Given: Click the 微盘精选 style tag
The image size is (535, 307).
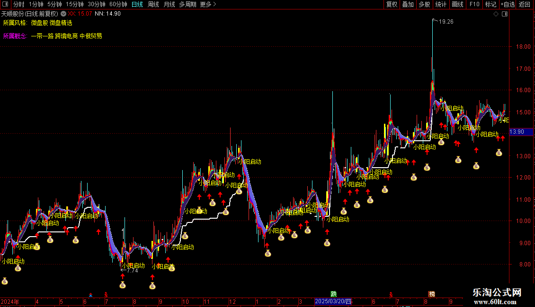Looking at the screenshot, I should [61, 23].
